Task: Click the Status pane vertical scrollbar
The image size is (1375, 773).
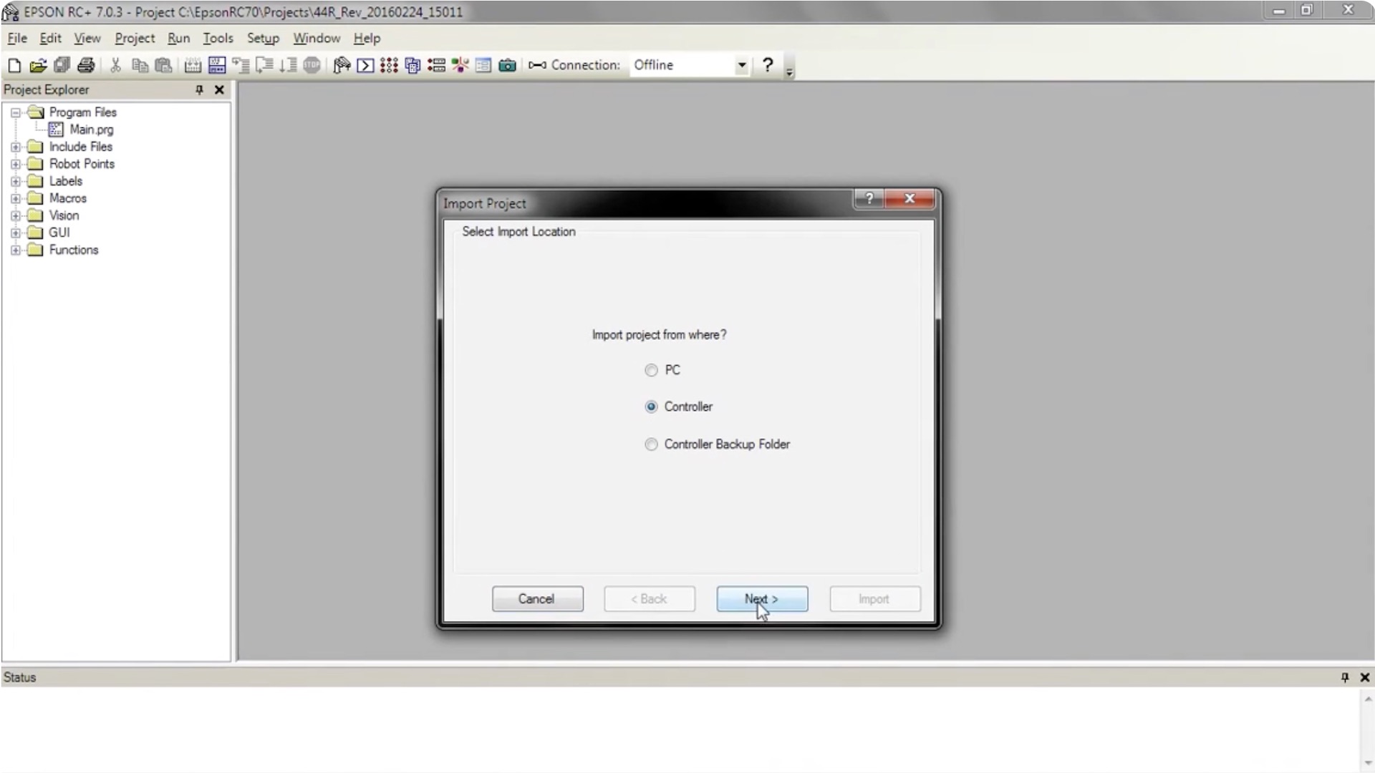Action: pos(1368,730)
